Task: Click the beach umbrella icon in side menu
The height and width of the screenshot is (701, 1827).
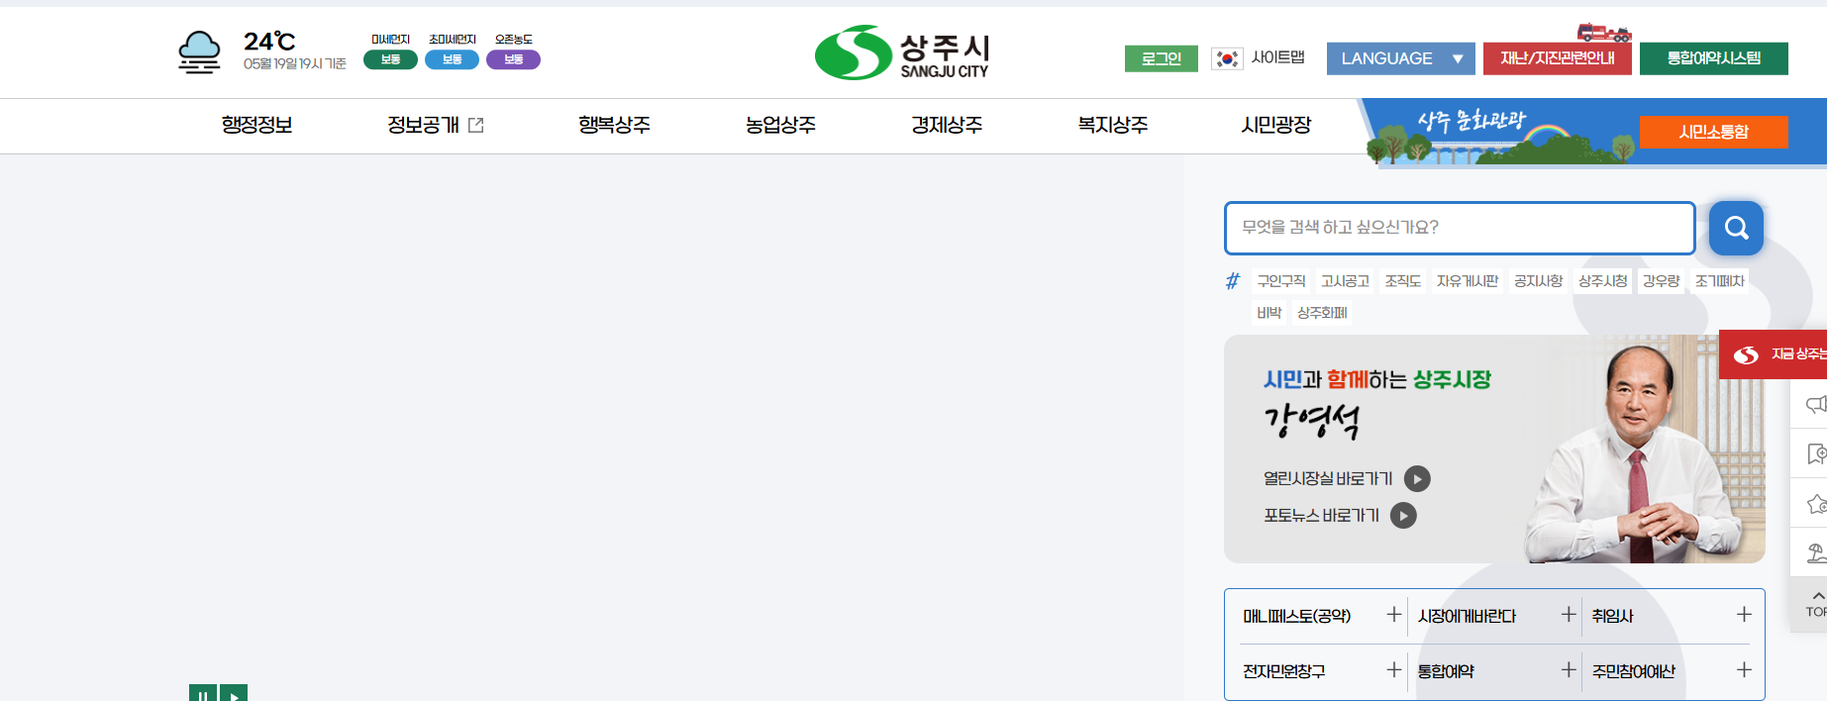Action: 1816,552
